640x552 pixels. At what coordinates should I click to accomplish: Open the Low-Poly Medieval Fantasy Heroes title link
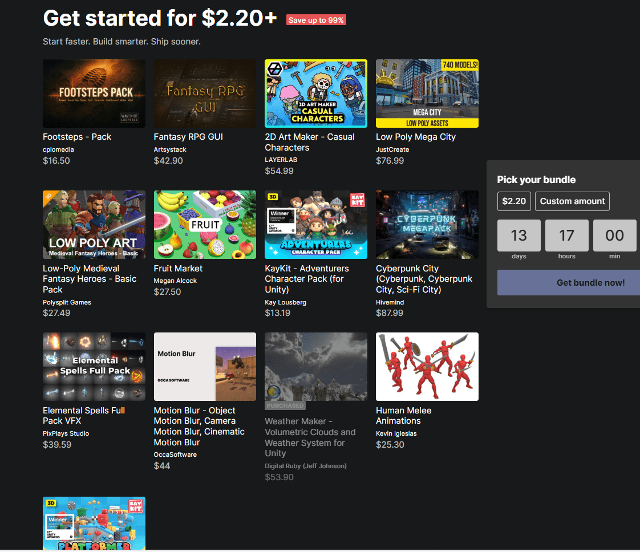pos(90,279)
